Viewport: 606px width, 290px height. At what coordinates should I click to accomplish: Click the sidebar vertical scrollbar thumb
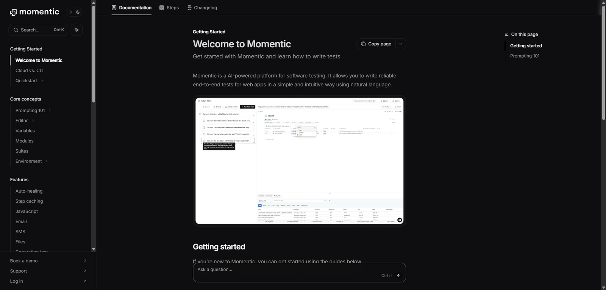coord(94,53)
